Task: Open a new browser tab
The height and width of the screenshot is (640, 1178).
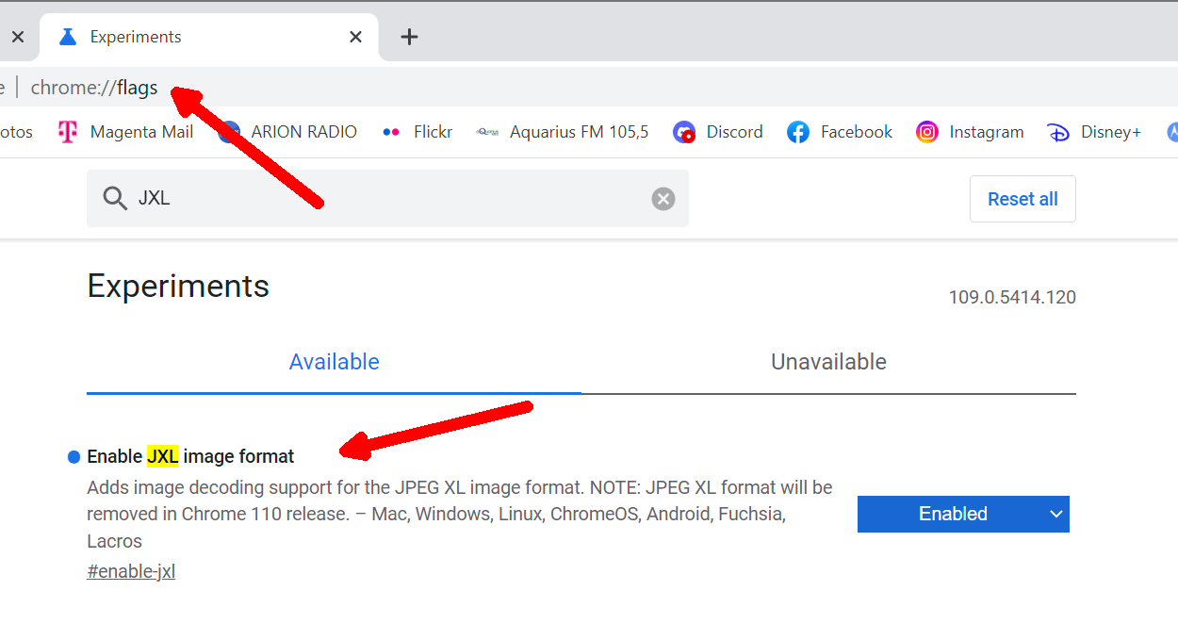Action: (x=409, y=37)
